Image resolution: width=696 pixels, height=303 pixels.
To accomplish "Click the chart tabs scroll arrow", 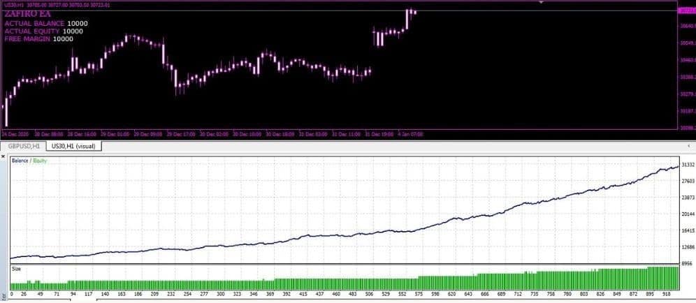I will (x=688, y=146).
